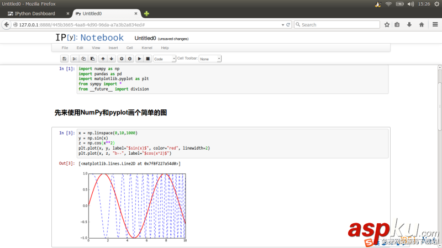The image size is (442, 248).
Task: Select the In [3] plotting code cell
Action: click(x=233, y=143)
